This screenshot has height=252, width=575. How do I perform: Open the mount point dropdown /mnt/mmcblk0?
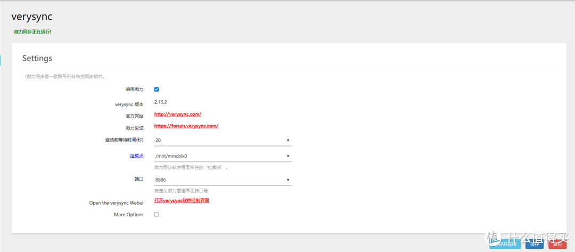pyautogui.click(x=223, y=156)
